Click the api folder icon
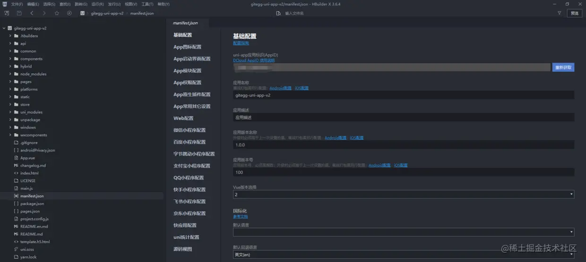 (16, 43)
